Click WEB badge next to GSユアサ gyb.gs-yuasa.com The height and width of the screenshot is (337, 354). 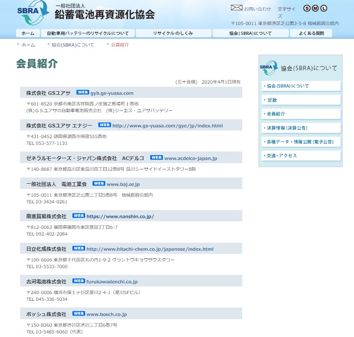(83, 92)
